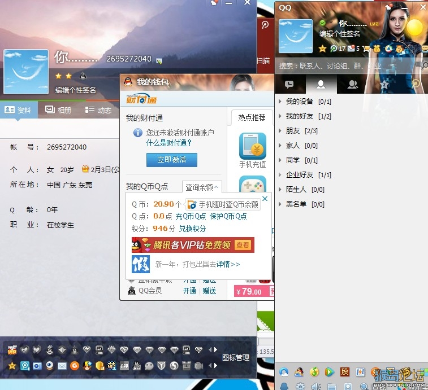The height and width of the screenshot is (390, 428).
Task: Open the shopping cart icon in QQ panel
Action: point(366,49)
